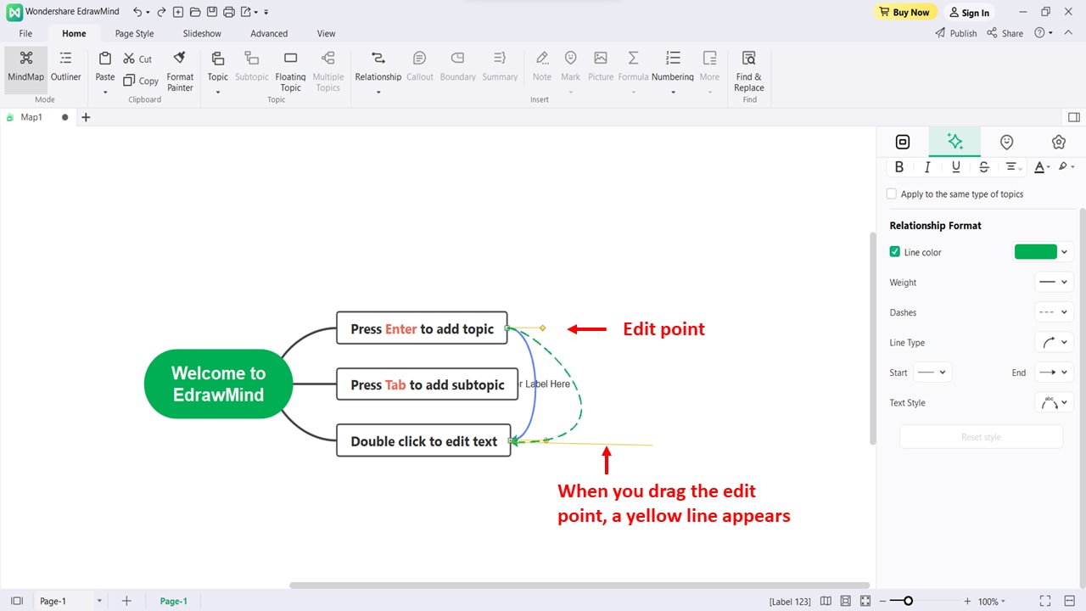Expand the Numbering dropdown
The image size is (1086, 611).
pyautogui.click(x=673, y=92)
